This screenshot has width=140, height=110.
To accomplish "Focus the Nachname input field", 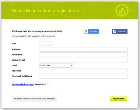I will pos(83,55).
